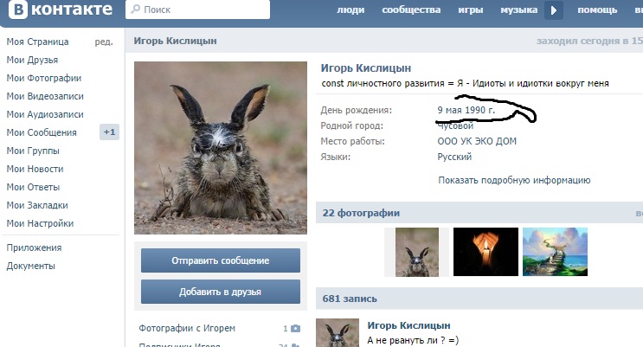Open the small rabbit photo thumbnail
This screenshot has height=347, width=643.
click(x=417, y=252)
